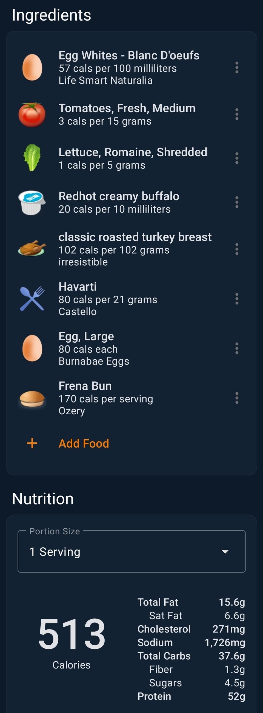This screenshot has width=263, height=713.
Task: Open the overflow menu for turkey breast
Action: click(x=236, y=249)
